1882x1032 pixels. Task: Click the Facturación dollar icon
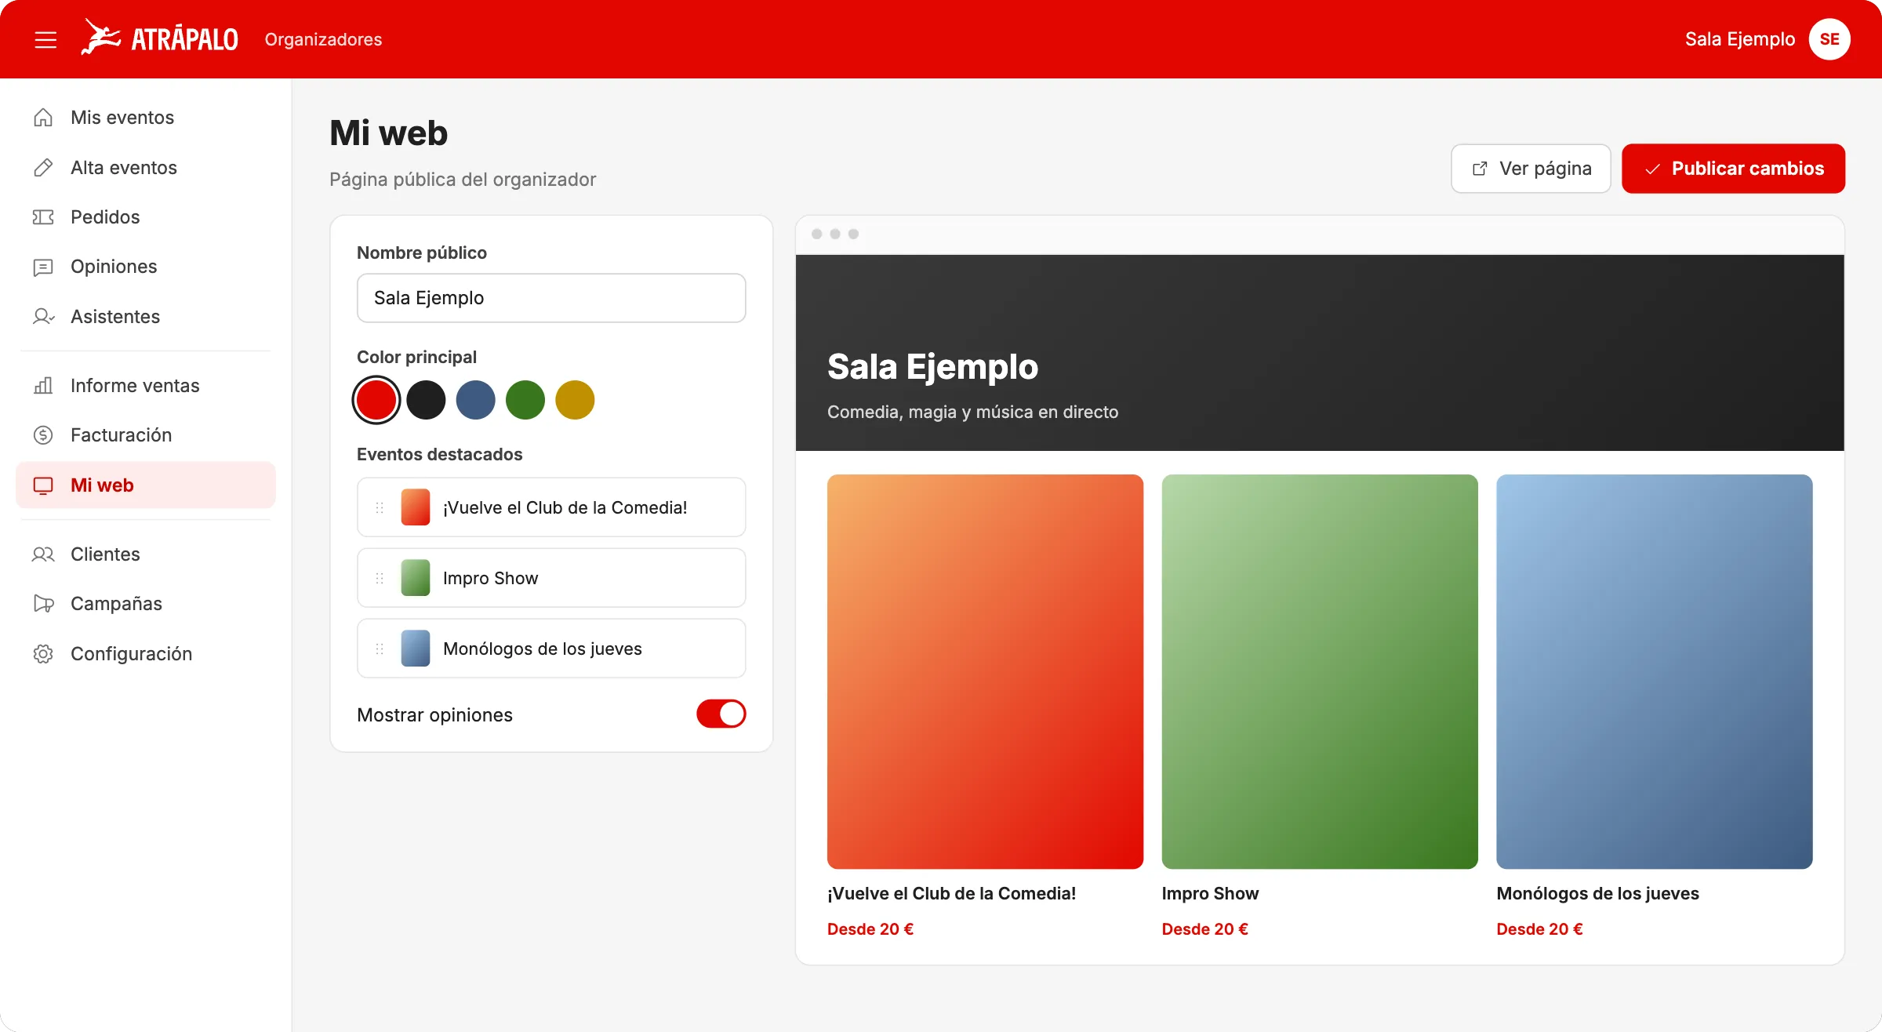pos(43,435)
